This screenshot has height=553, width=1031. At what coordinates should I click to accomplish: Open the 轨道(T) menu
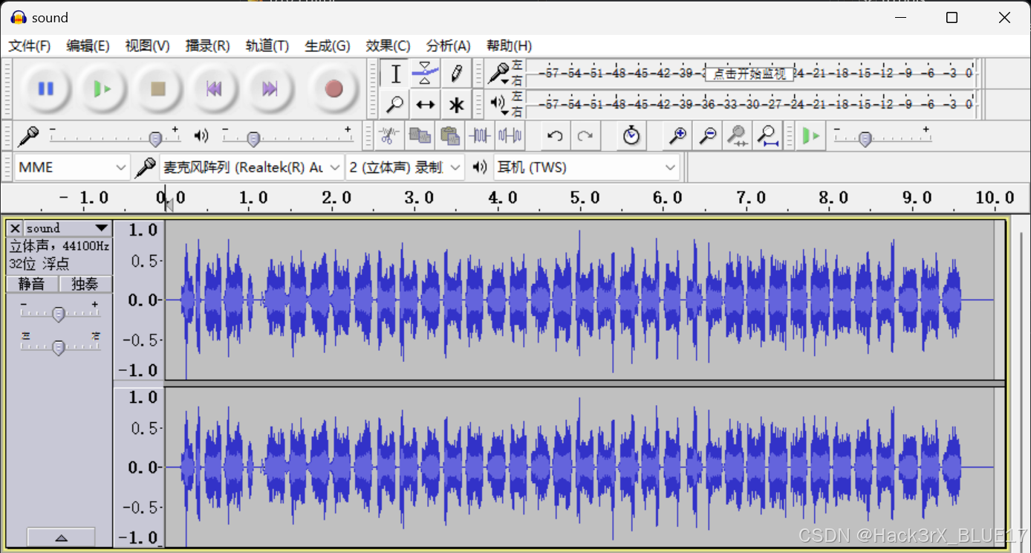(x=267, y=46)
